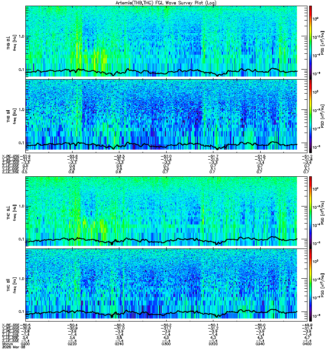Click the Y_RE_GSE value -30.8
328x350 pixels.
tap(25, 328)
